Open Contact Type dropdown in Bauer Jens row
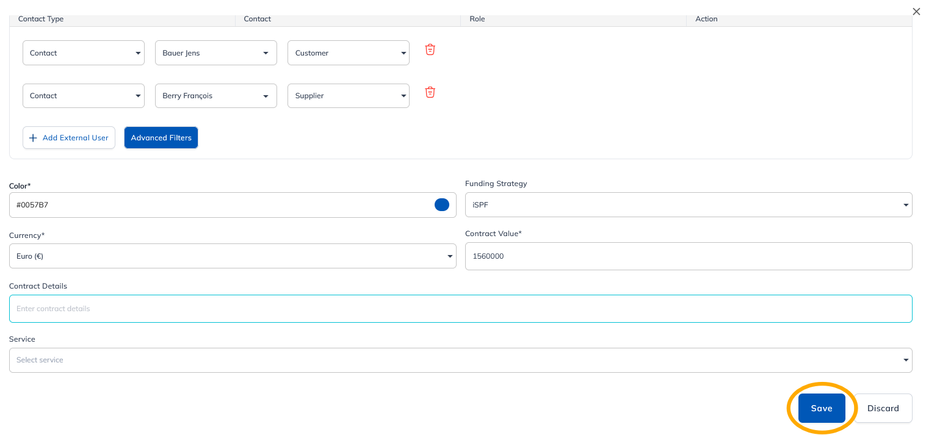The image size is (926, 435). click(x=84, y=53)
